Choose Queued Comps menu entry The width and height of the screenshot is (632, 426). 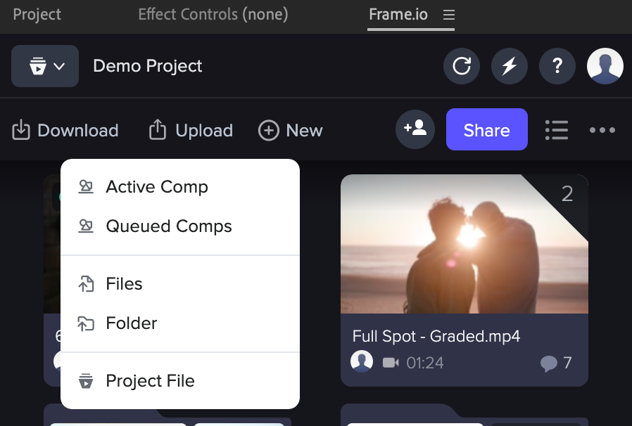(x=169, y=226)
